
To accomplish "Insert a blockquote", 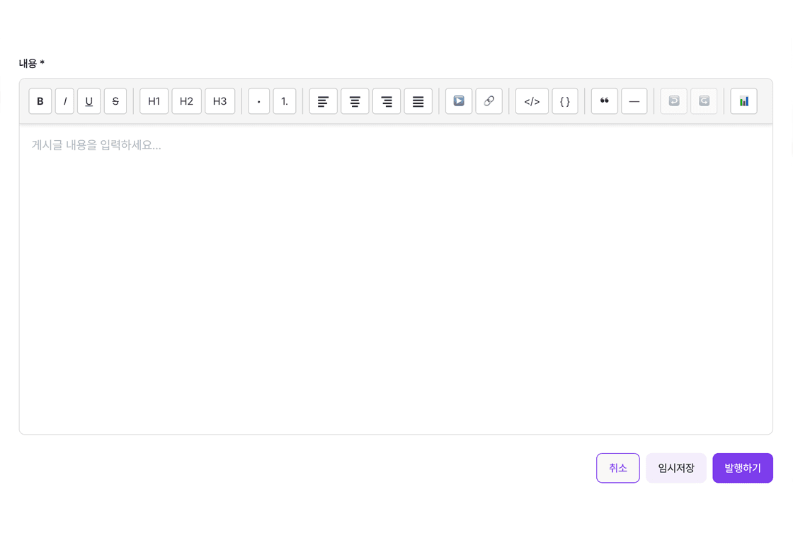I will [604, 101].
